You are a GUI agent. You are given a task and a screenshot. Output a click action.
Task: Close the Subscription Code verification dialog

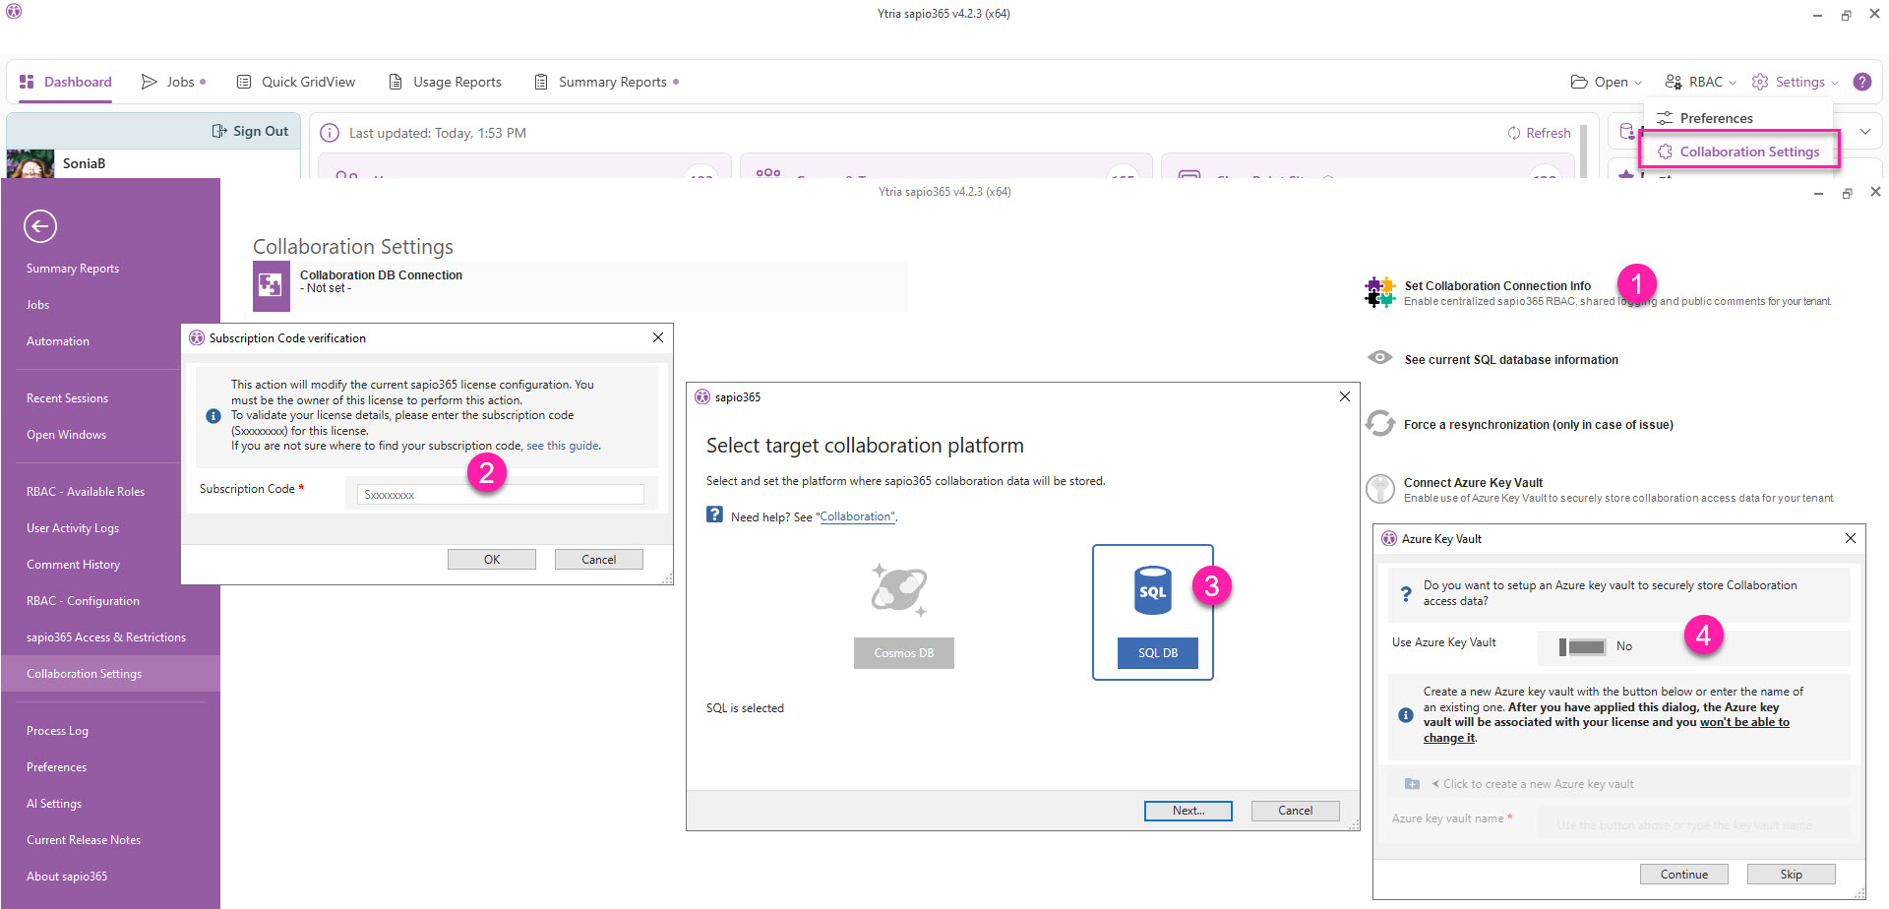[x=658, y=337]
